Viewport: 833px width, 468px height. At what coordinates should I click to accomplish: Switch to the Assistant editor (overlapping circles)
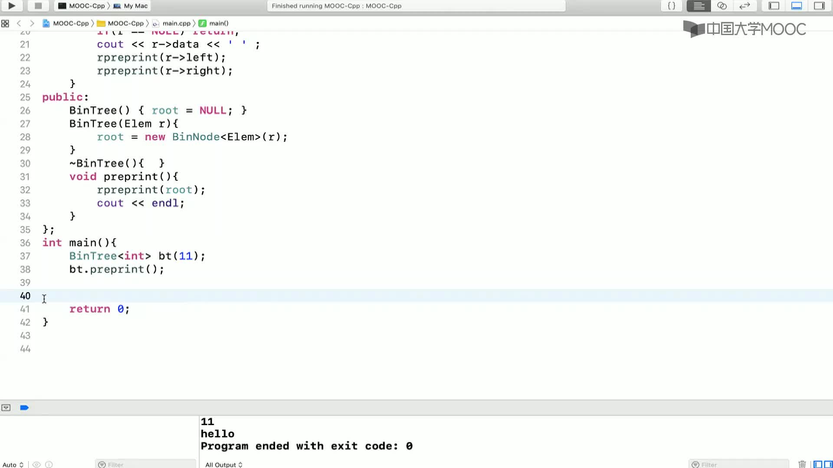tap(722, 6)
